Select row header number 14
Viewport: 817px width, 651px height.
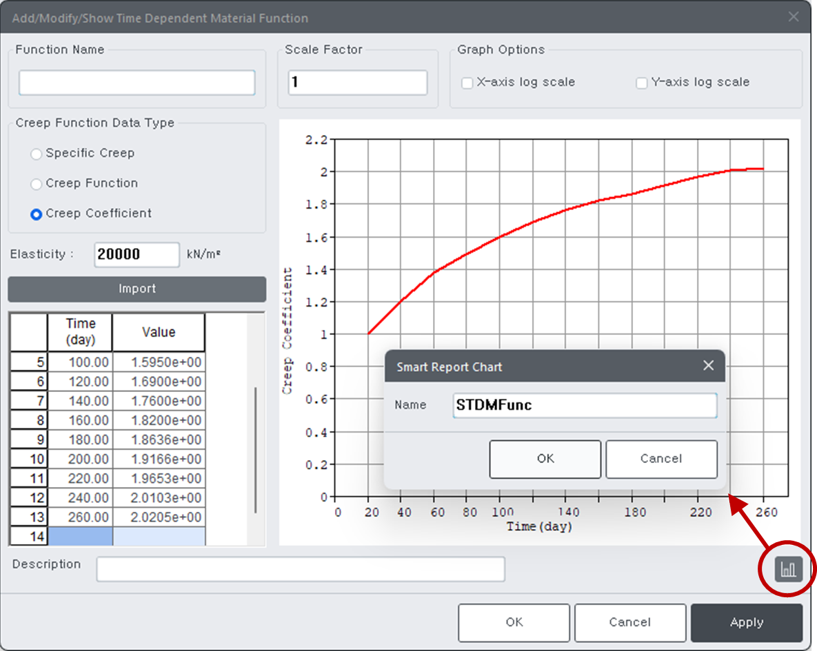[x=29, y=536]
